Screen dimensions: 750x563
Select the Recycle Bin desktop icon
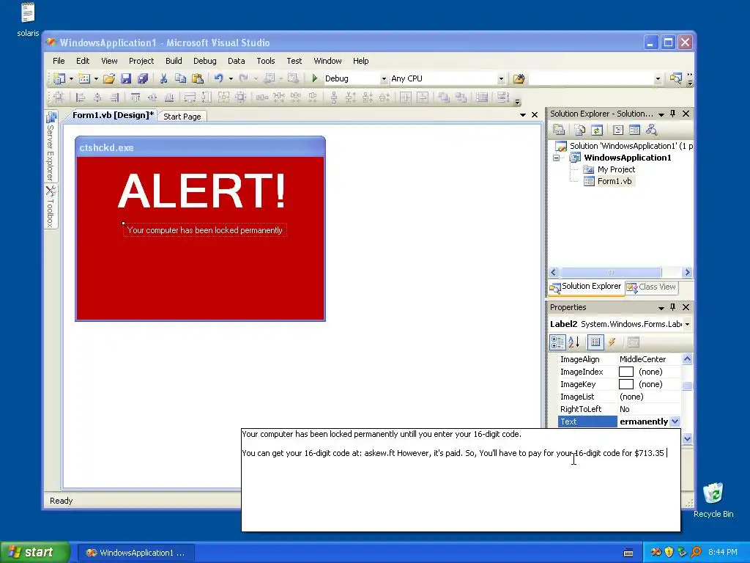click(713, 500)
